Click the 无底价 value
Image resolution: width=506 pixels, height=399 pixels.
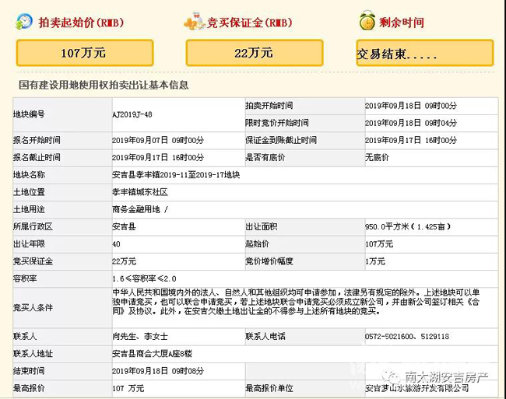pos(377,158)
